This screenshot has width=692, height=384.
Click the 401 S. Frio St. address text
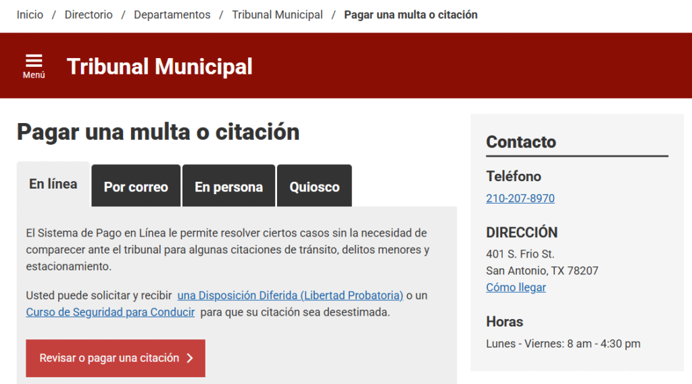coord(520,254)
